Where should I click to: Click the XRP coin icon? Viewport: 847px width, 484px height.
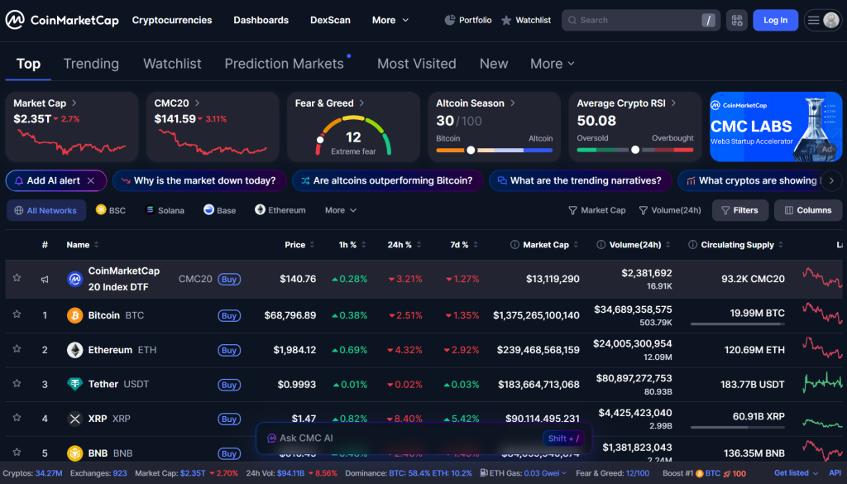pos(74,419)
